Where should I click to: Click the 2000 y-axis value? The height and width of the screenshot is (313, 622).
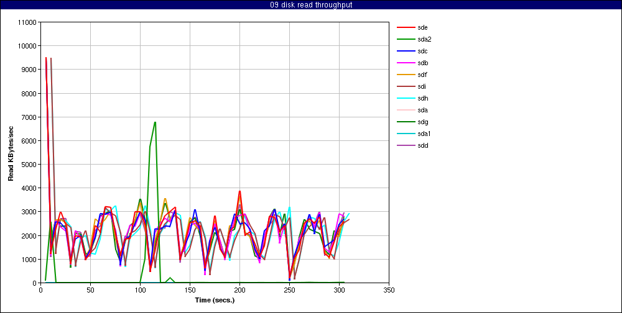29,236
